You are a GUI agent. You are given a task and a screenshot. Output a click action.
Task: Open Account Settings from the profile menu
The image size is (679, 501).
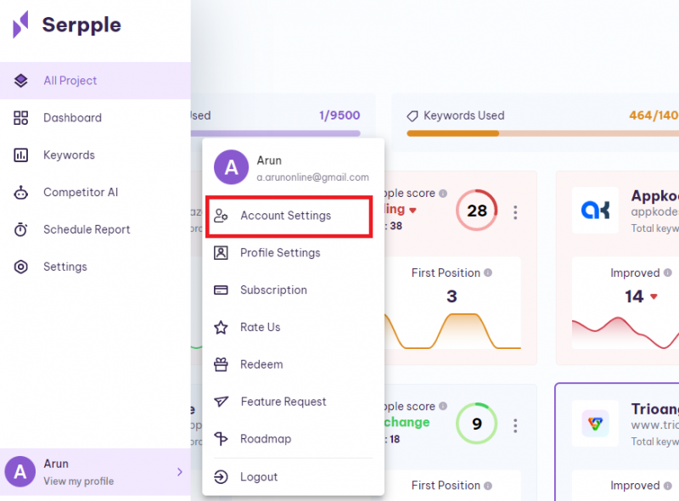[286, 216]
